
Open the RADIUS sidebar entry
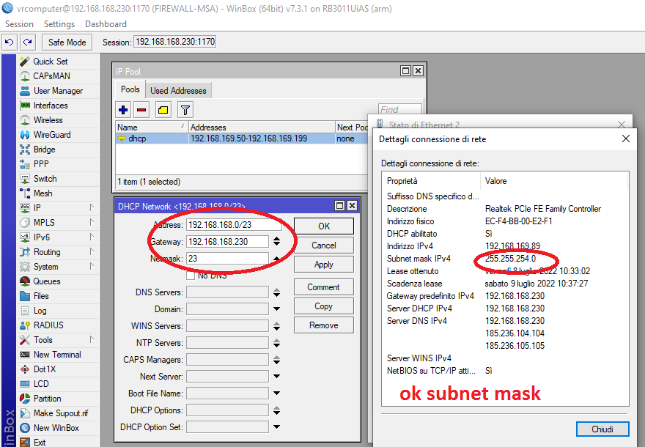[48, 325]
